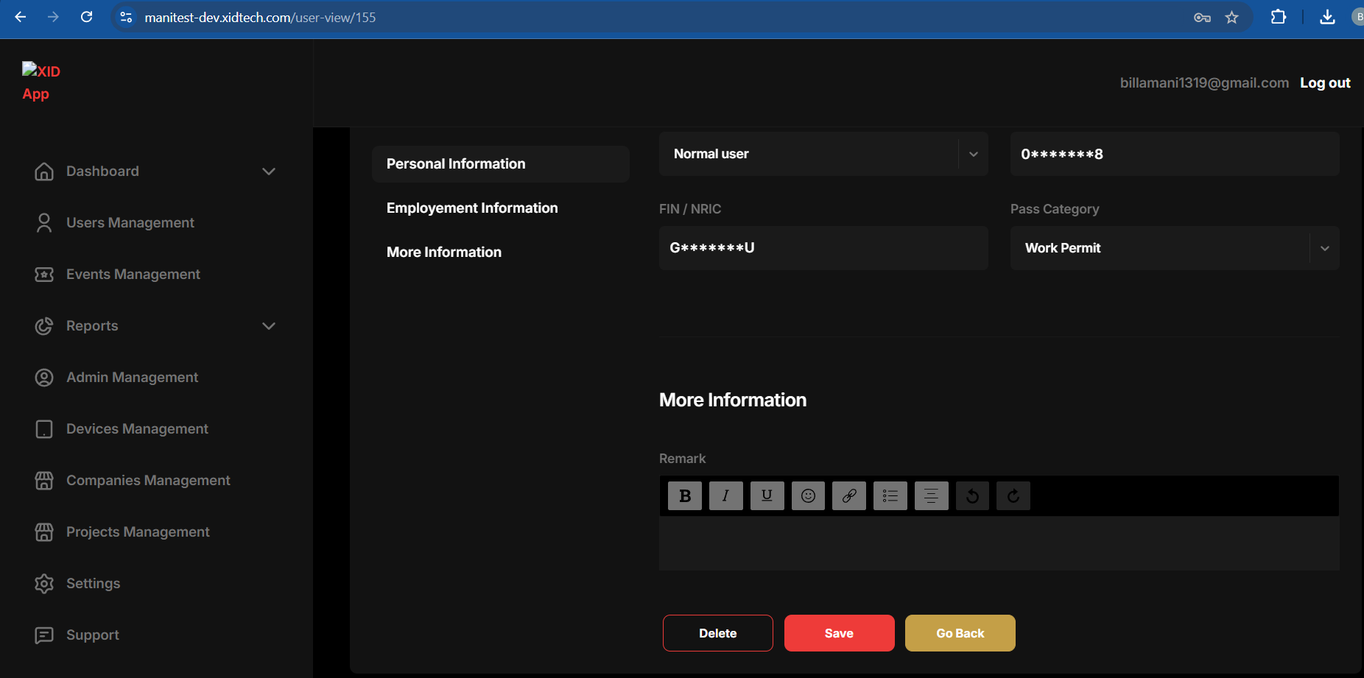
Task: Redo the edit in Remark toolbar
Action: pyautogui.click(x=1013, y=495)
